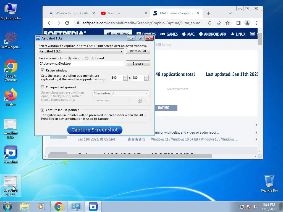
Task: Select the My Computer desktop icon
Action: point(11,12)
